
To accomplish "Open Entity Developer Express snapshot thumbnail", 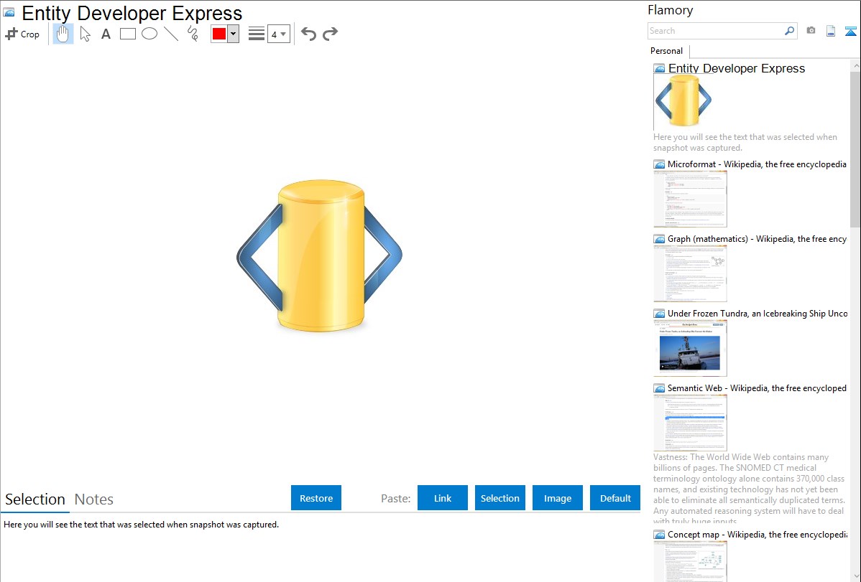I will tap(683, 102).
